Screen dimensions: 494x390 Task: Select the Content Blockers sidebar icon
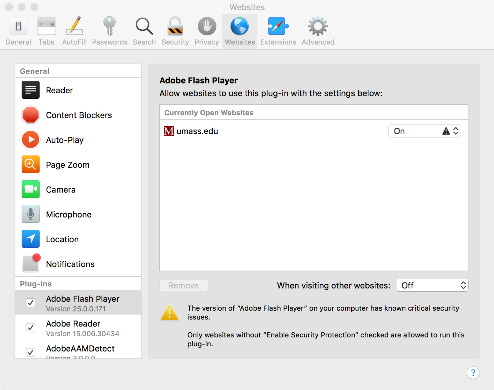tap(31, 115)
